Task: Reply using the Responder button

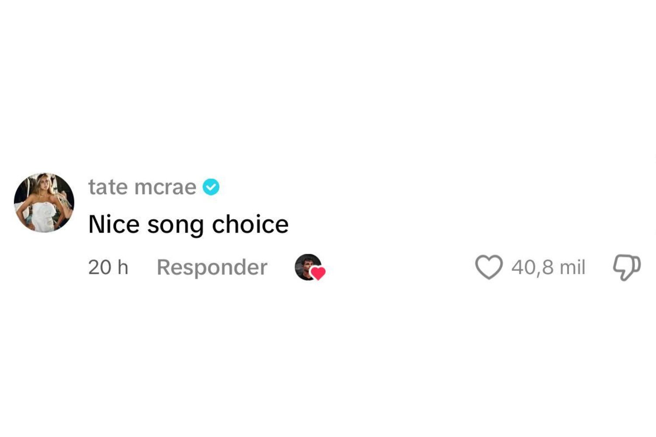Action: pos(212,267)
